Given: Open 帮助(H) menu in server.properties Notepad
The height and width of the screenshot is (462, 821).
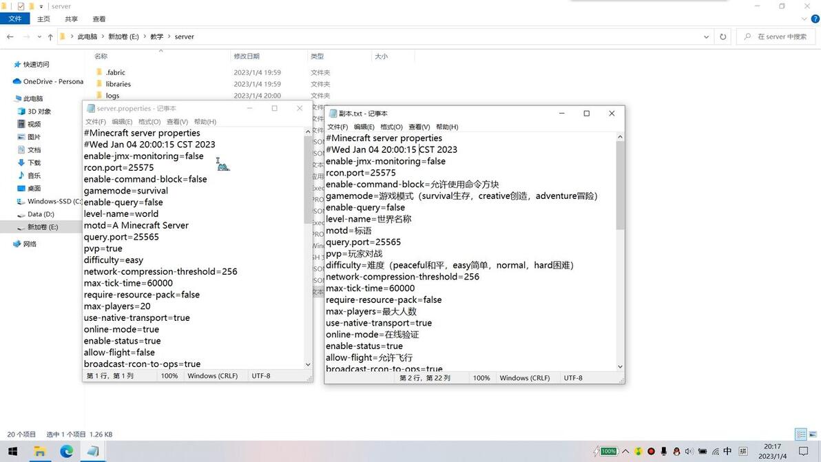Looking at the screenshot, I should coord(205,121).
